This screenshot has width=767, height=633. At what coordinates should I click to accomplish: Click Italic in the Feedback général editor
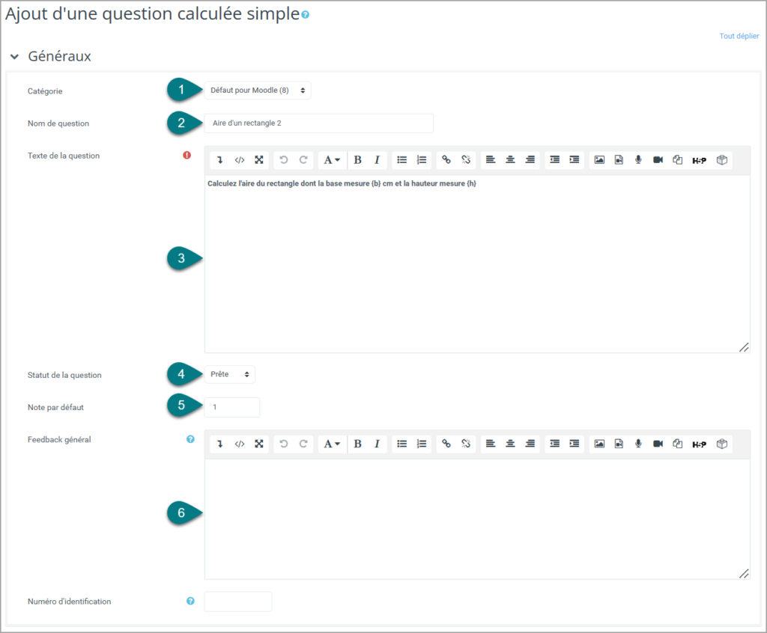click(x=377, y=444)
